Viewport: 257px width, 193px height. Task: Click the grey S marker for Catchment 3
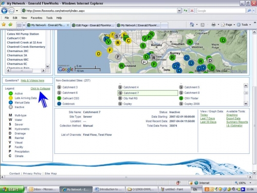point(59,87)
